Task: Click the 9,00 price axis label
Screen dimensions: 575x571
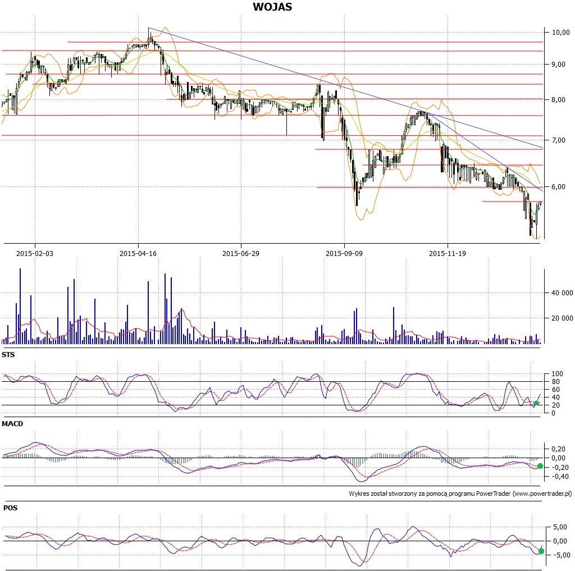Action: point(559,64)
